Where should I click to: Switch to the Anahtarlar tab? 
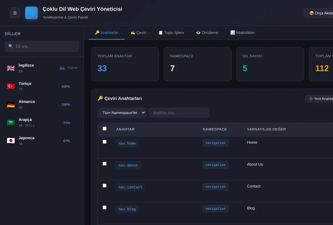click(x=107, y=33)
